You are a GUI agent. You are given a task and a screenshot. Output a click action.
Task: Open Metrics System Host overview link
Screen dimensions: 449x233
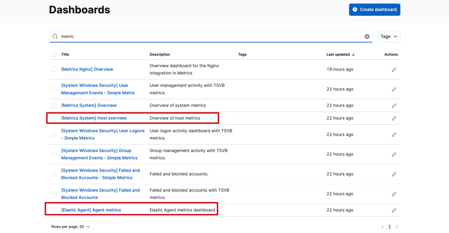tap(94, 118)
